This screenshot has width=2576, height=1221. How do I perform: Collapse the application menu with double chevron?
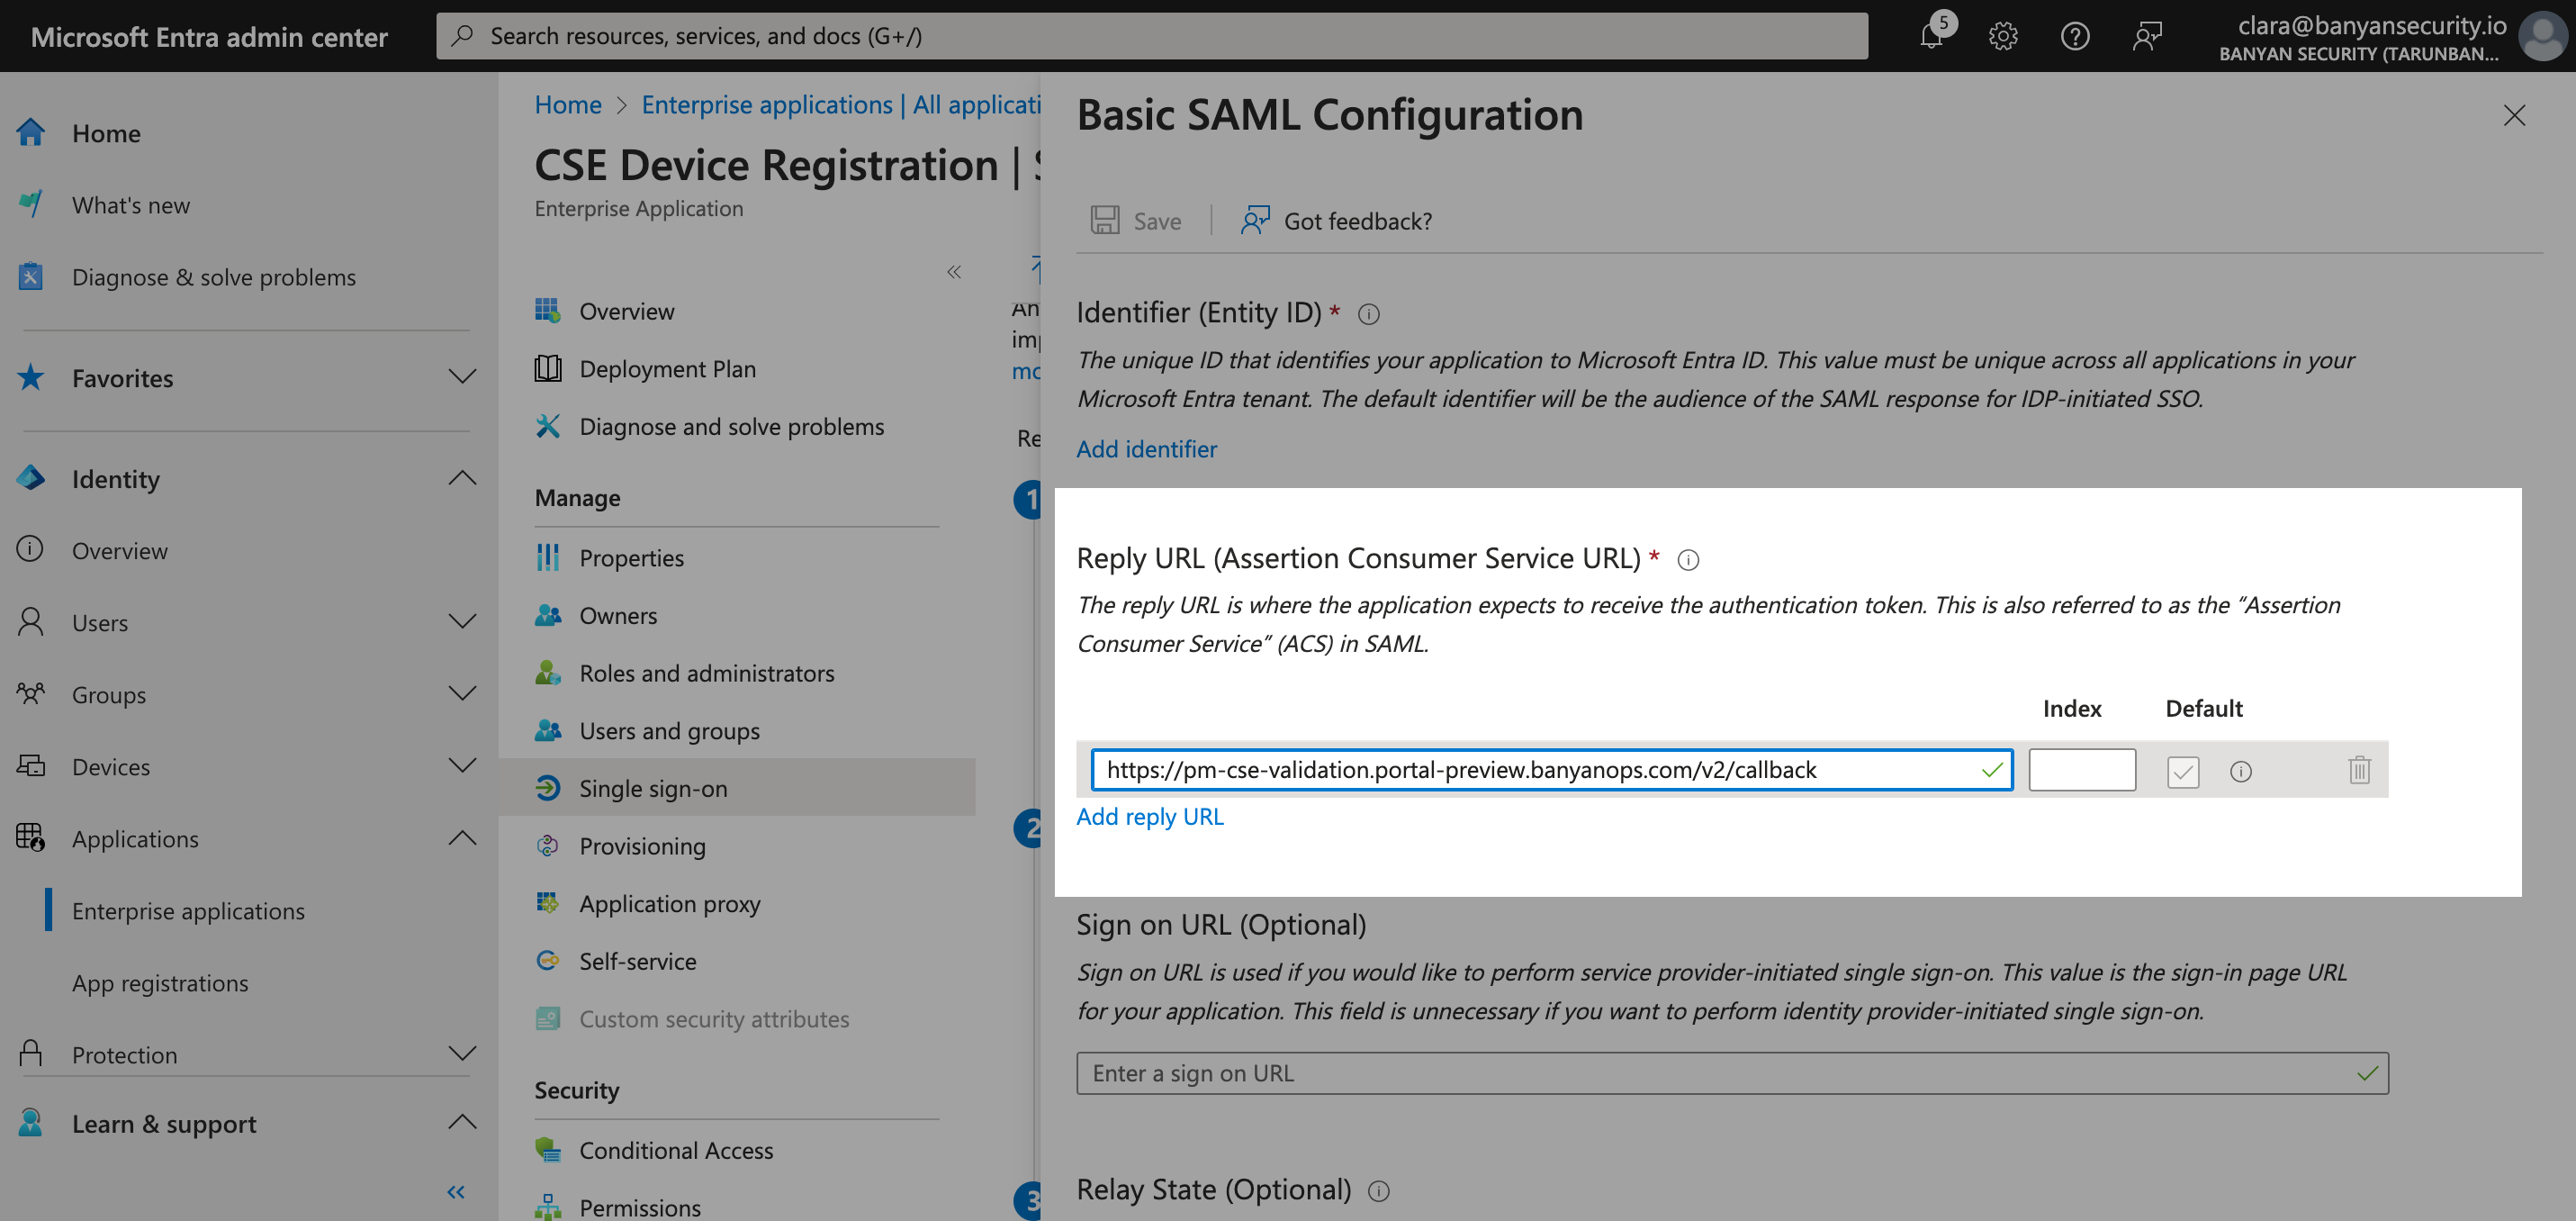click(x=953, y=271)
